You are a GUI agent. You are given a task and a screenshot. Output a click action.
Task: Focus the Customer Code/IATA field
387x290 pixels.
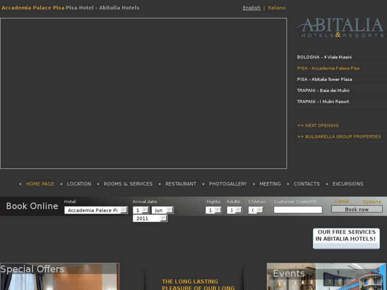(298, 210)
